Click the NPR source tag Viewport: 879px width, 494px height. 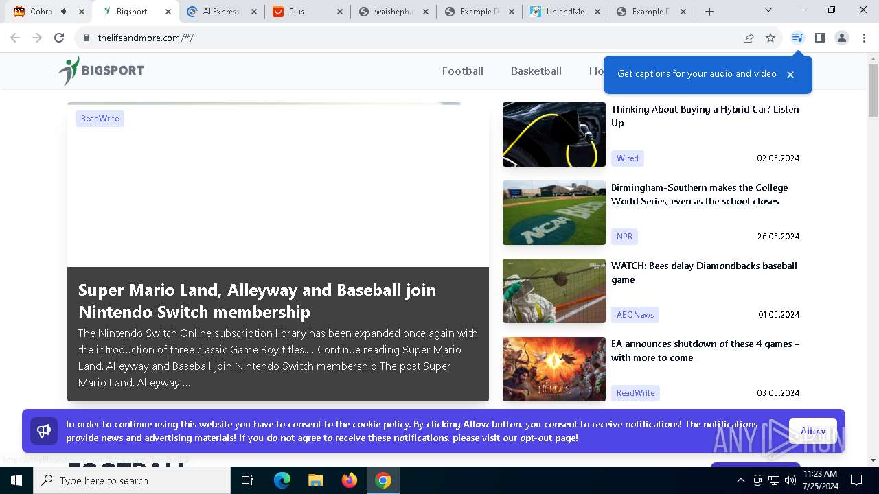[624, 237]
